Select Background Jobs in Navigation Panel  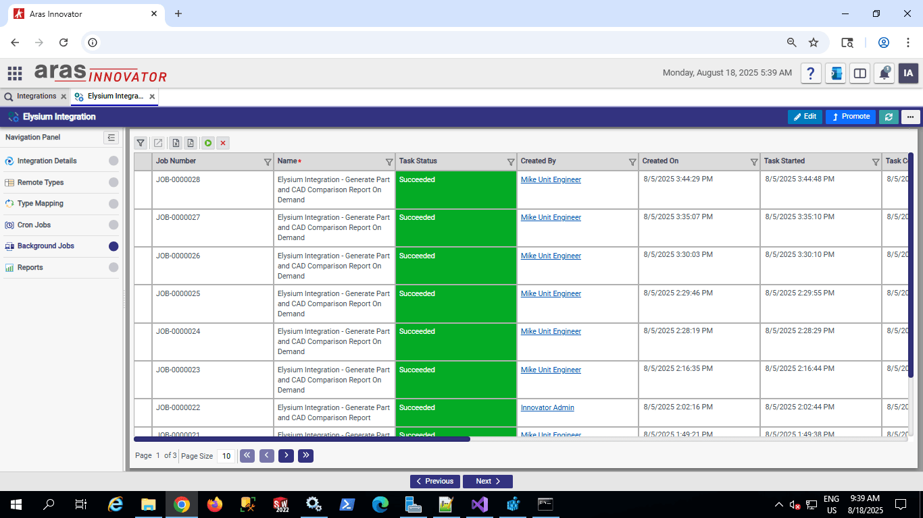pos(61,246)
